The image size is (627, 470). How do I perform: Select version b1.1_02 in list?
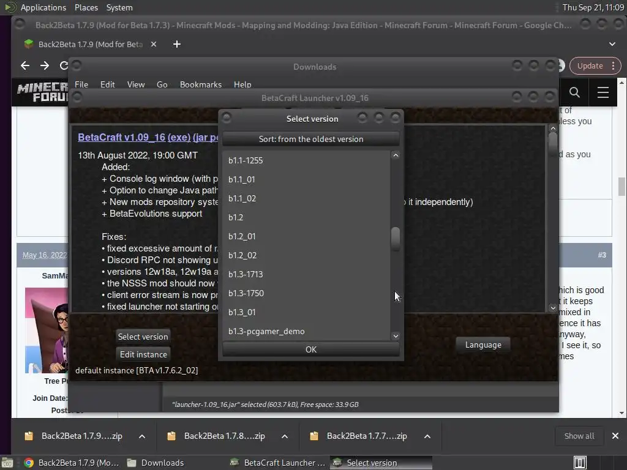pyautogui.click(x=306, y=198)
